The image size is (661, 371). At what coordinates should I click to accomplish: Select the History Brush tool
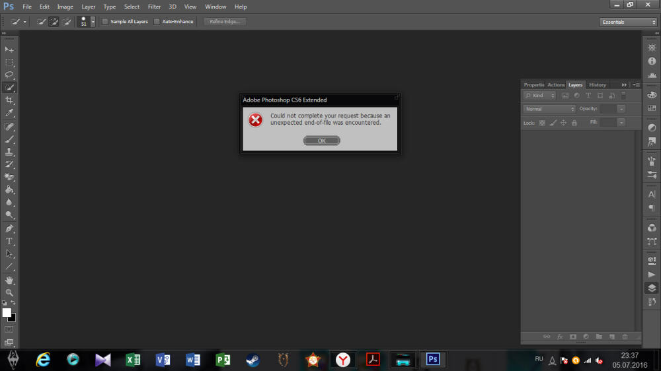[9, 164]
